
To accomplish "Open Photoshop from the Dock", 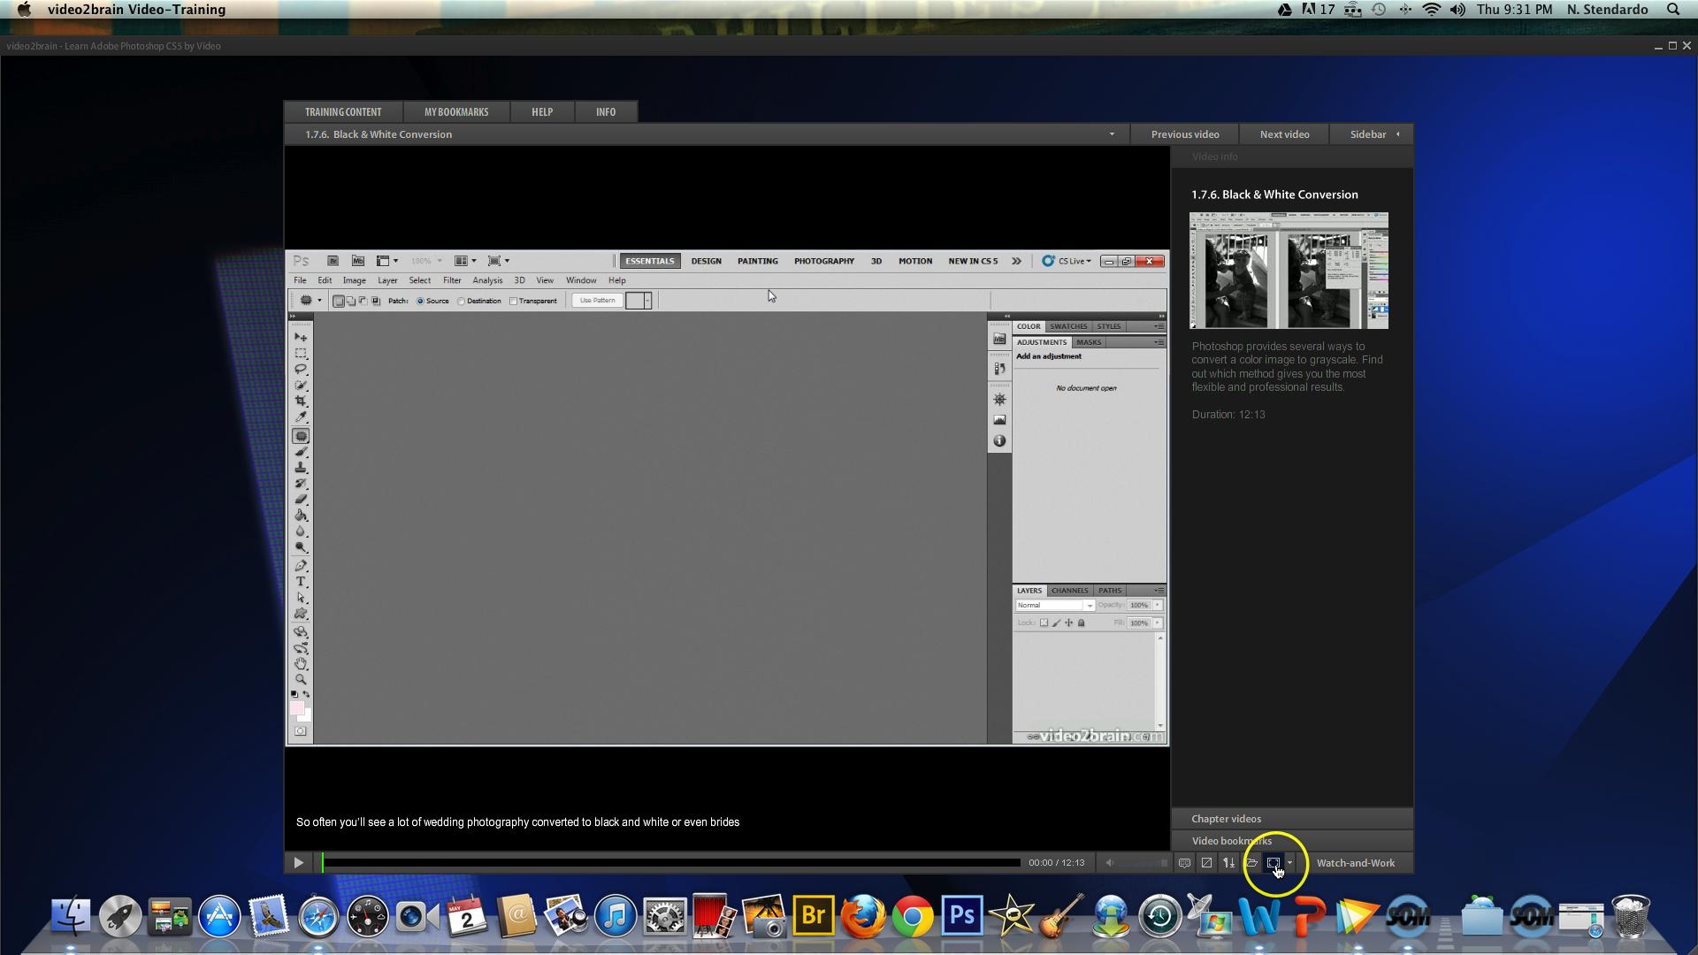I will 961,916.
